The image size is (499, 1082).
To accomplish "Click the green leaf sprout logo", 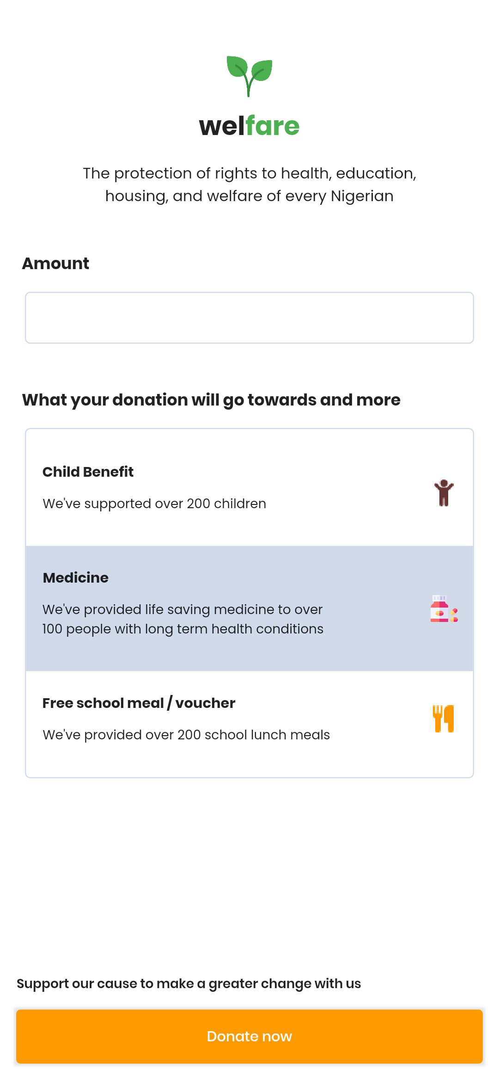I will coord(249,76).
